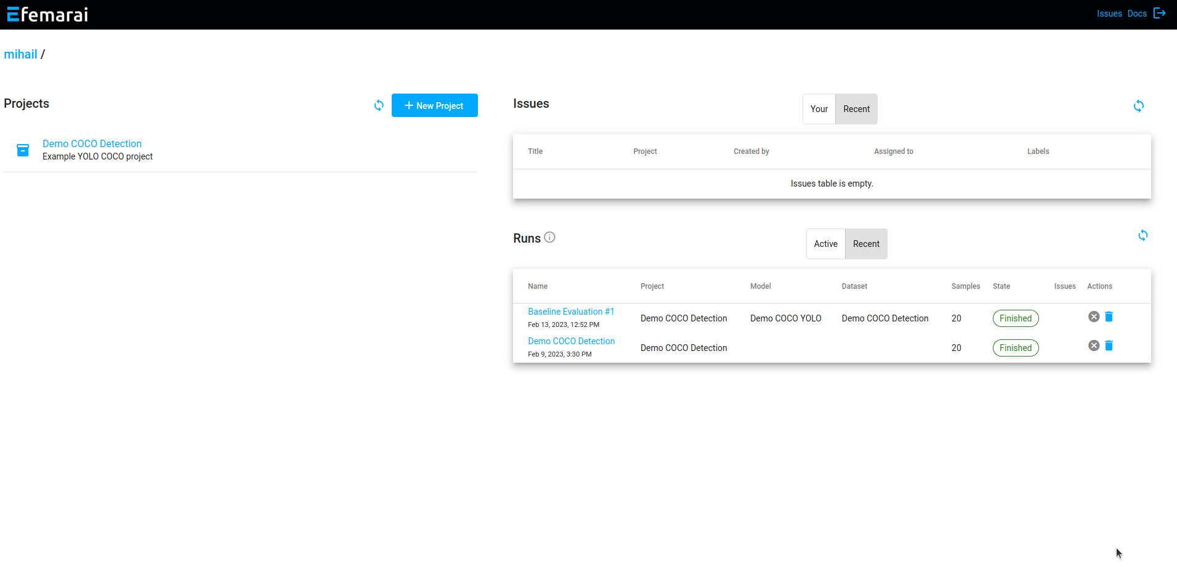The width and height of the screenshot is (1177, 577).
Task: Click the Samples column header
Action: coord(966,286)
